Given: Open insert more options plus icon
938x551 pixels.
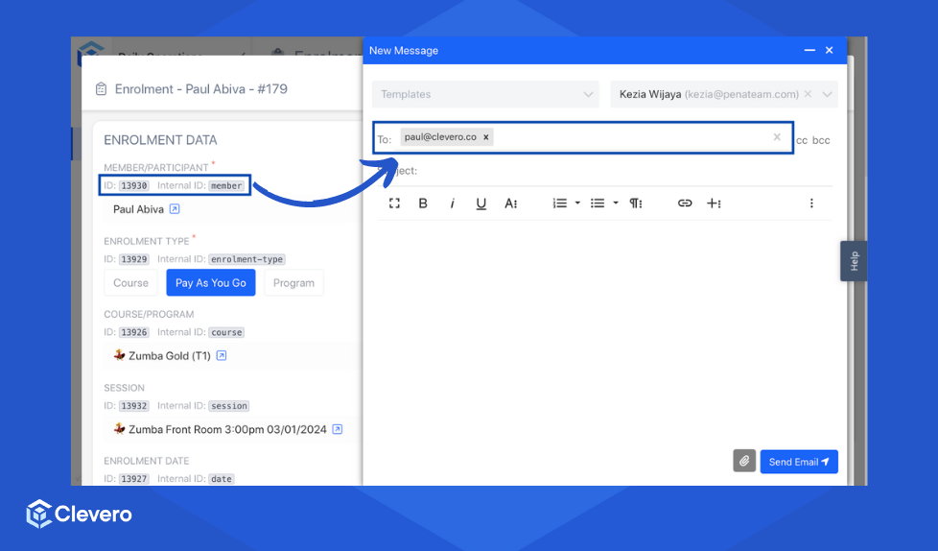Looking at the screenshot, I should (714, 204).
